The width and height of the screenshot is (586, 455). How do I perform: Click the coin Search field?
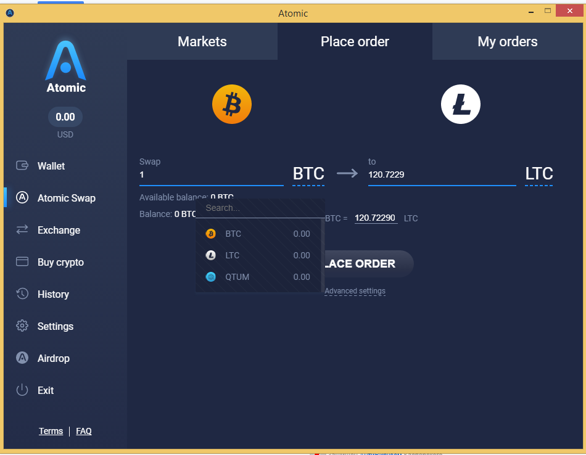(x=260, y=208)
